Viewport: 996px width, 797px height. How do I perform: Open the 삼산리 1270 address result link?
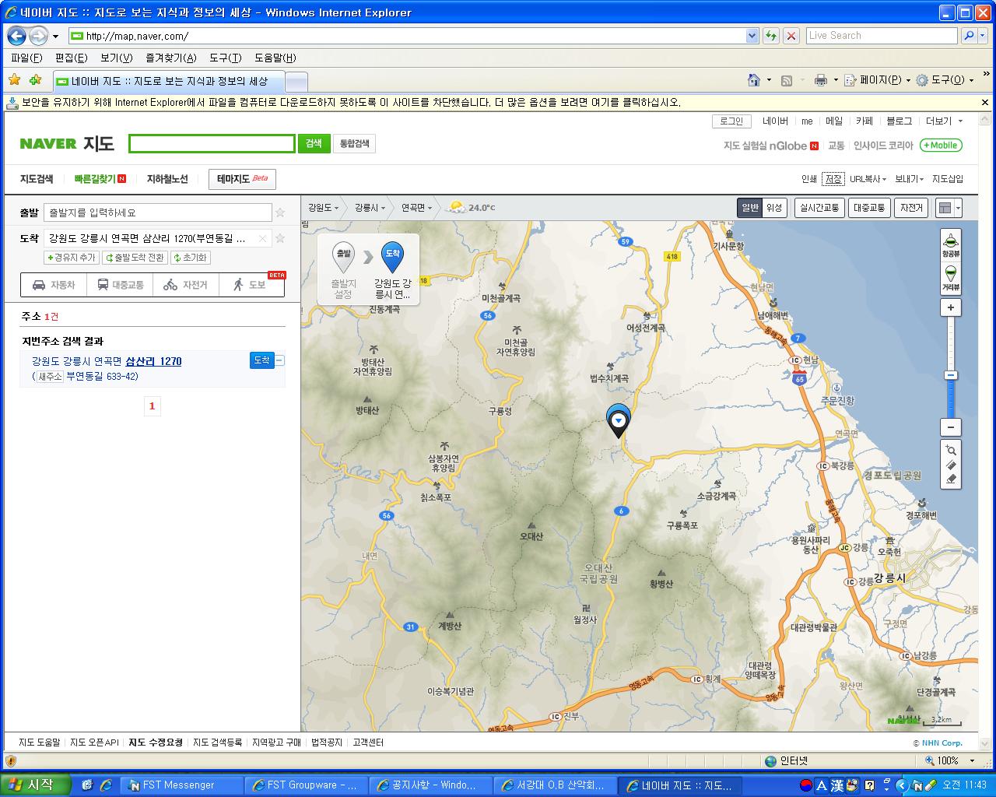153,361
